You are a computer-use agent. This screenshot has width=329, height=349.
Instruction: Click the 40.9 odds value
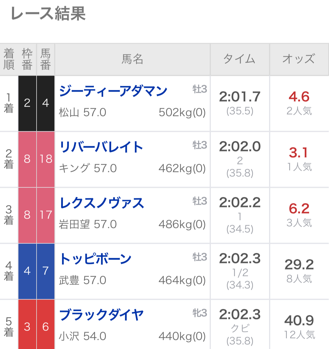click(x=299, y=321)
